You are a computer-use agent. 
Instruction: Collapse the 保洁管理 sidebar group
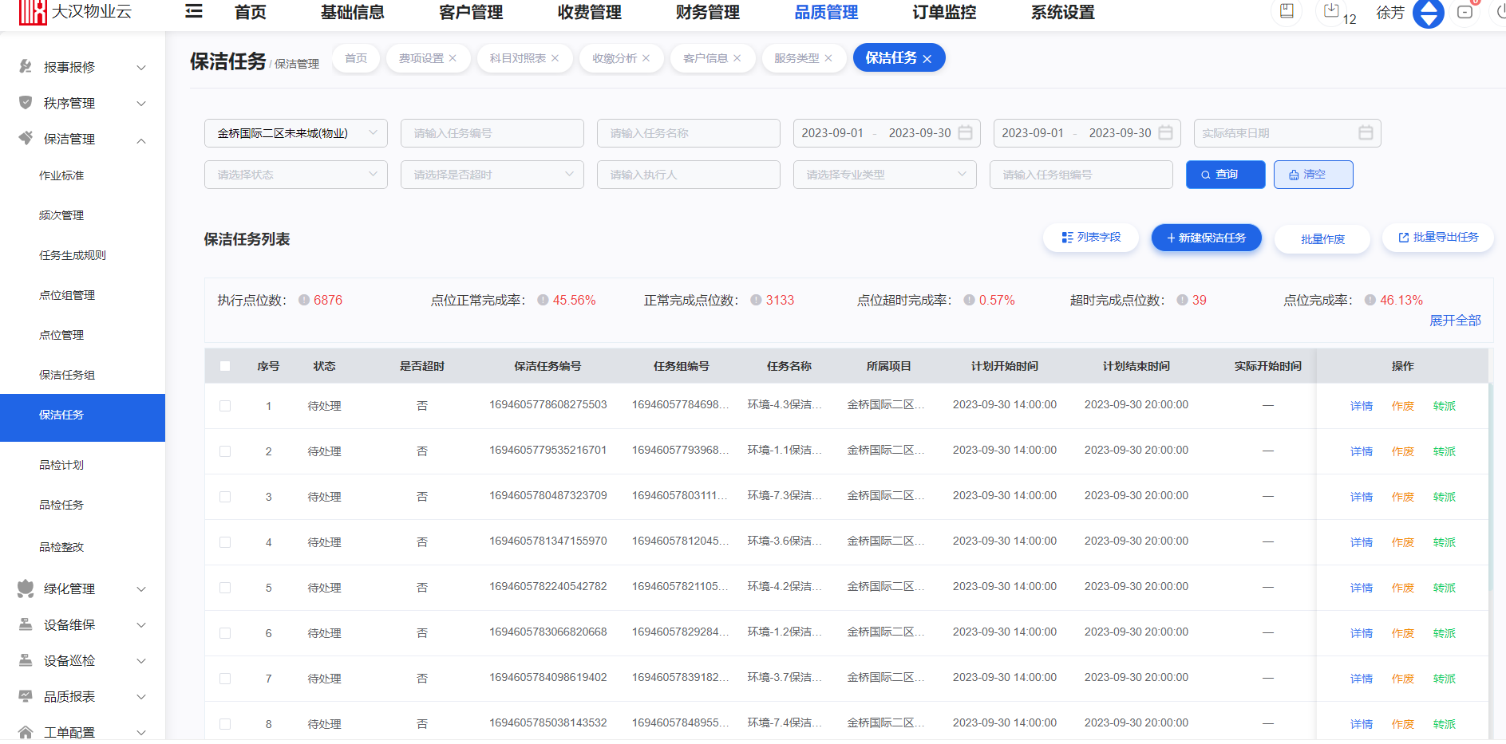141,140
